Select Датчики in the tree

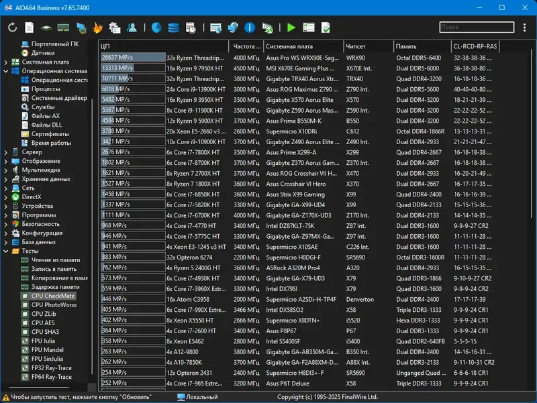43,53
